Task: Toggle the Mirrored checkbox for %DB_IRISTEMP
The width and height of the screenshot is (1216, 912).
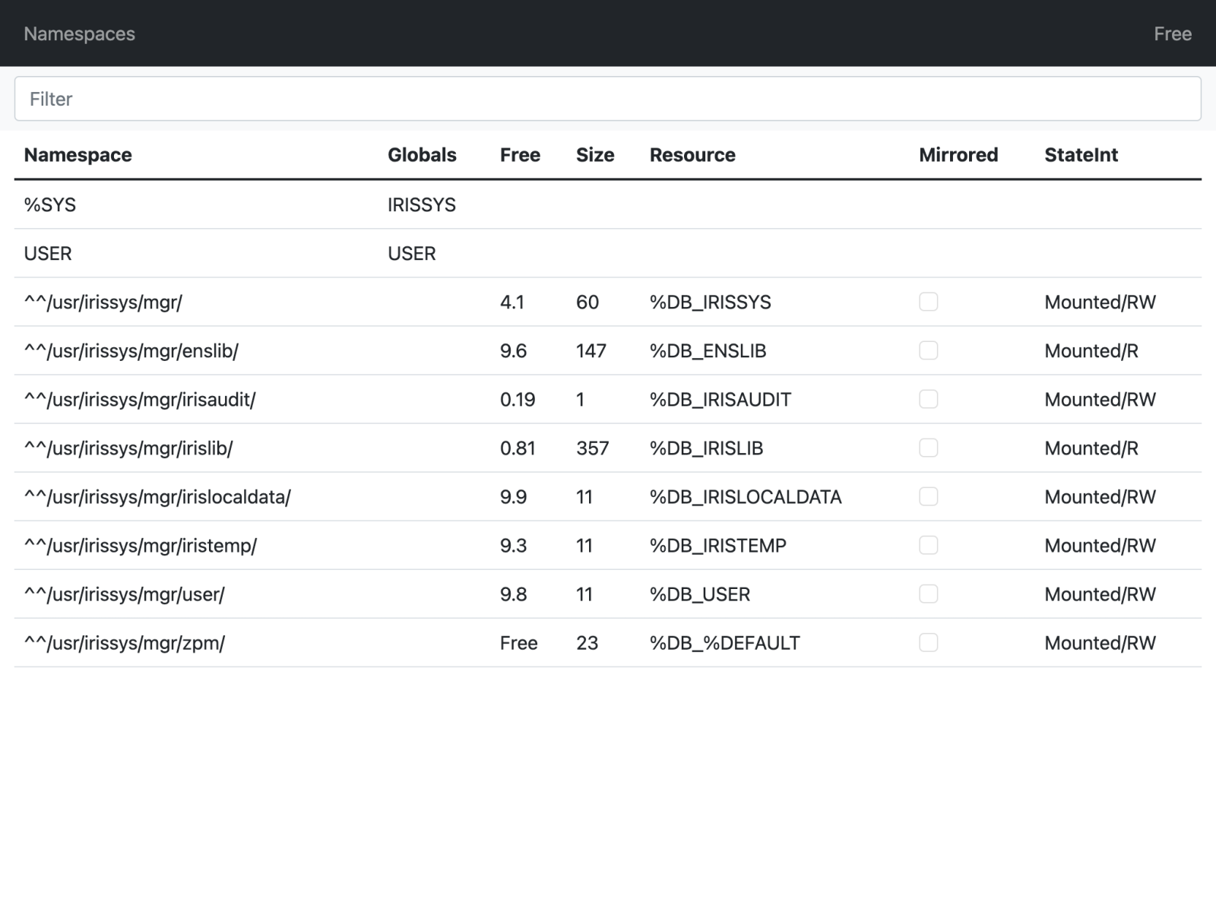Action: pos(928,545)
